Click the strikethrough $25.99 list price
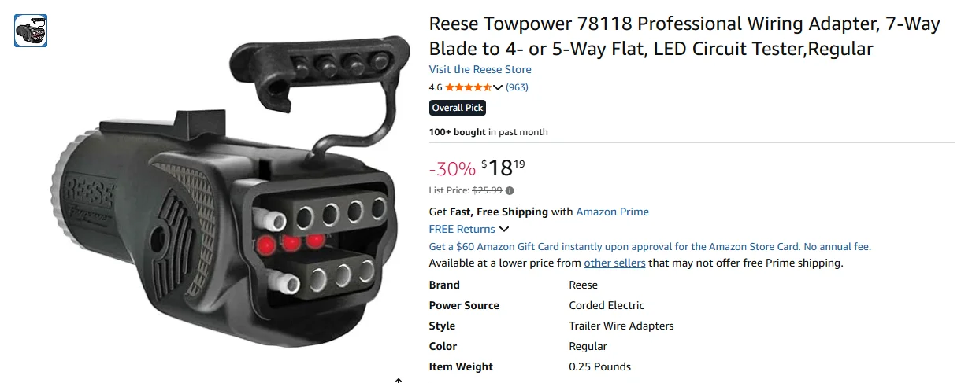 pos(488,190)
